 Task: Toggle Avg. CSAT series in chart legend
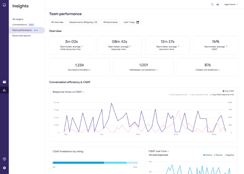pos(228,91)
